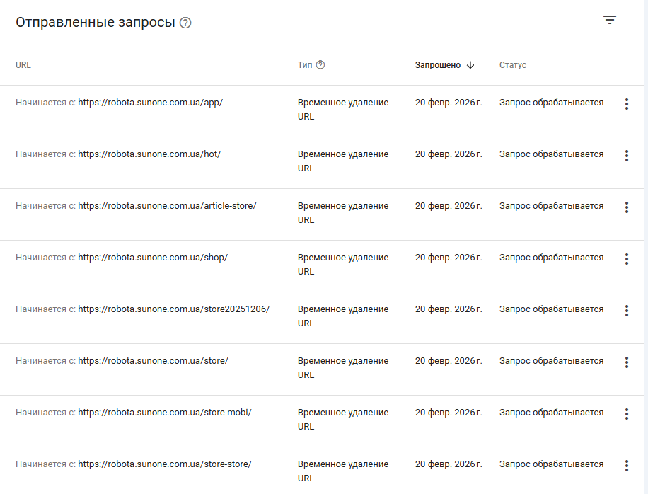Open three-dot menu for /store/ request
The height and width of the screenshot is (494, 648).
tap(626, 362)
